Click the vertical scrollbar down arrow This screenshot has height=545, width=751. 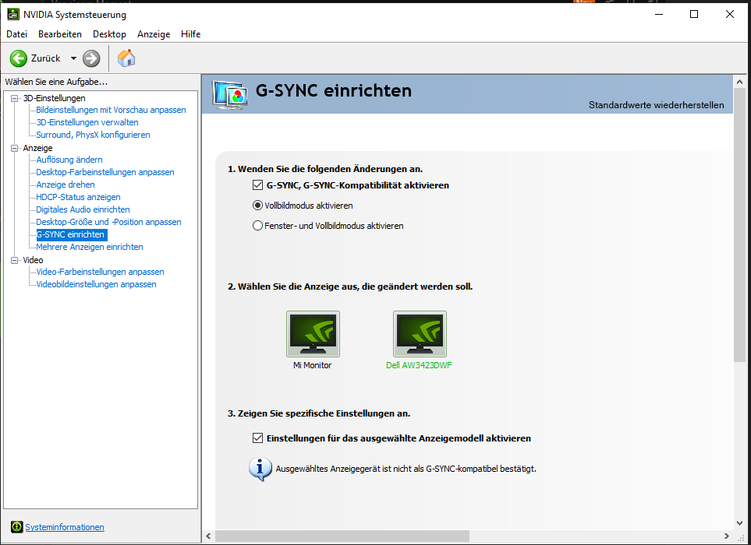coord(739,523)
